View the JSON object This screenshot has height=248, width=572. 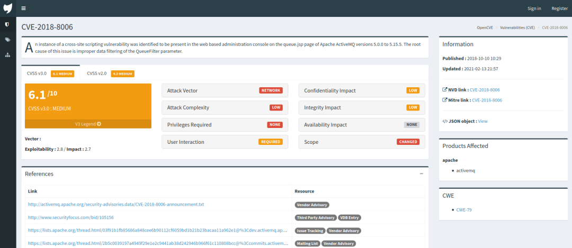tap(482, 121)
